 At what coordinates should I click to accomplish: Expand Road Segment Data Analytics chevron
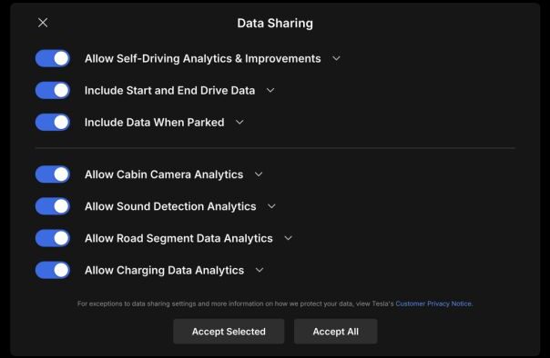288,238
